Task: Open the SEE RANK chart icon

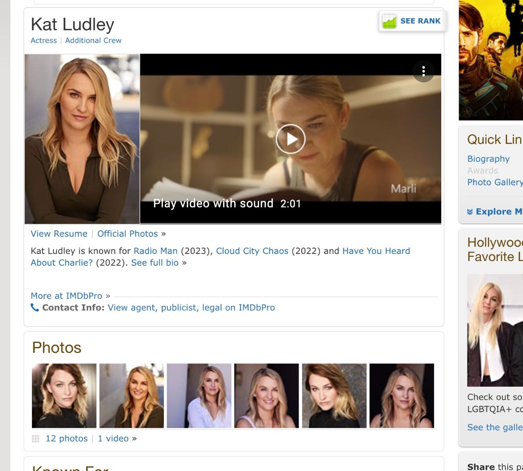Action: [389, 21]
